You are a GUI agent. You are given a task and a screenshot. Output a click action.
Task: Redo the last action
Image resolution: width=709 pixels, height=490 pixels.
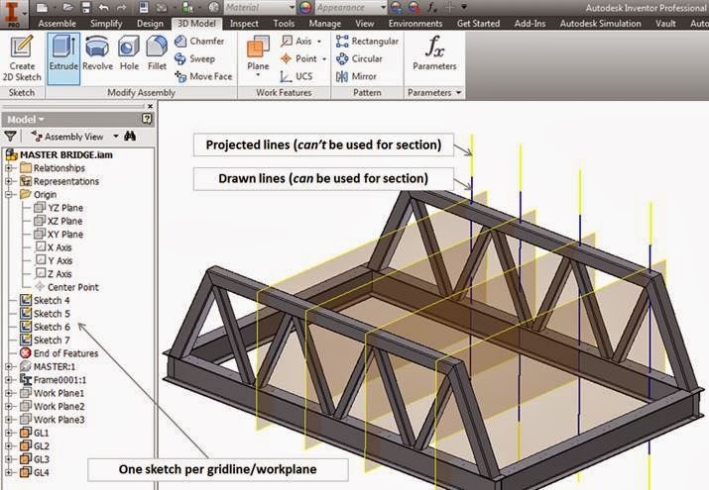click(x=121, y=7)
